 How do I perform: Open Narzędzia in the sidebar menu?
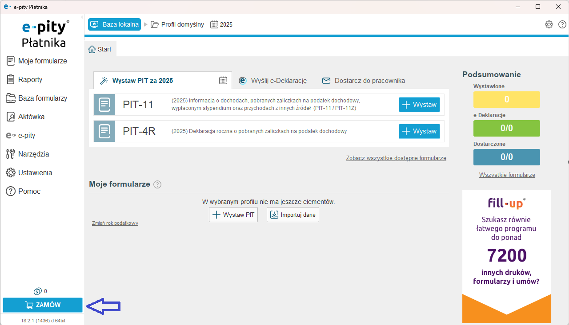pos(33,154)
